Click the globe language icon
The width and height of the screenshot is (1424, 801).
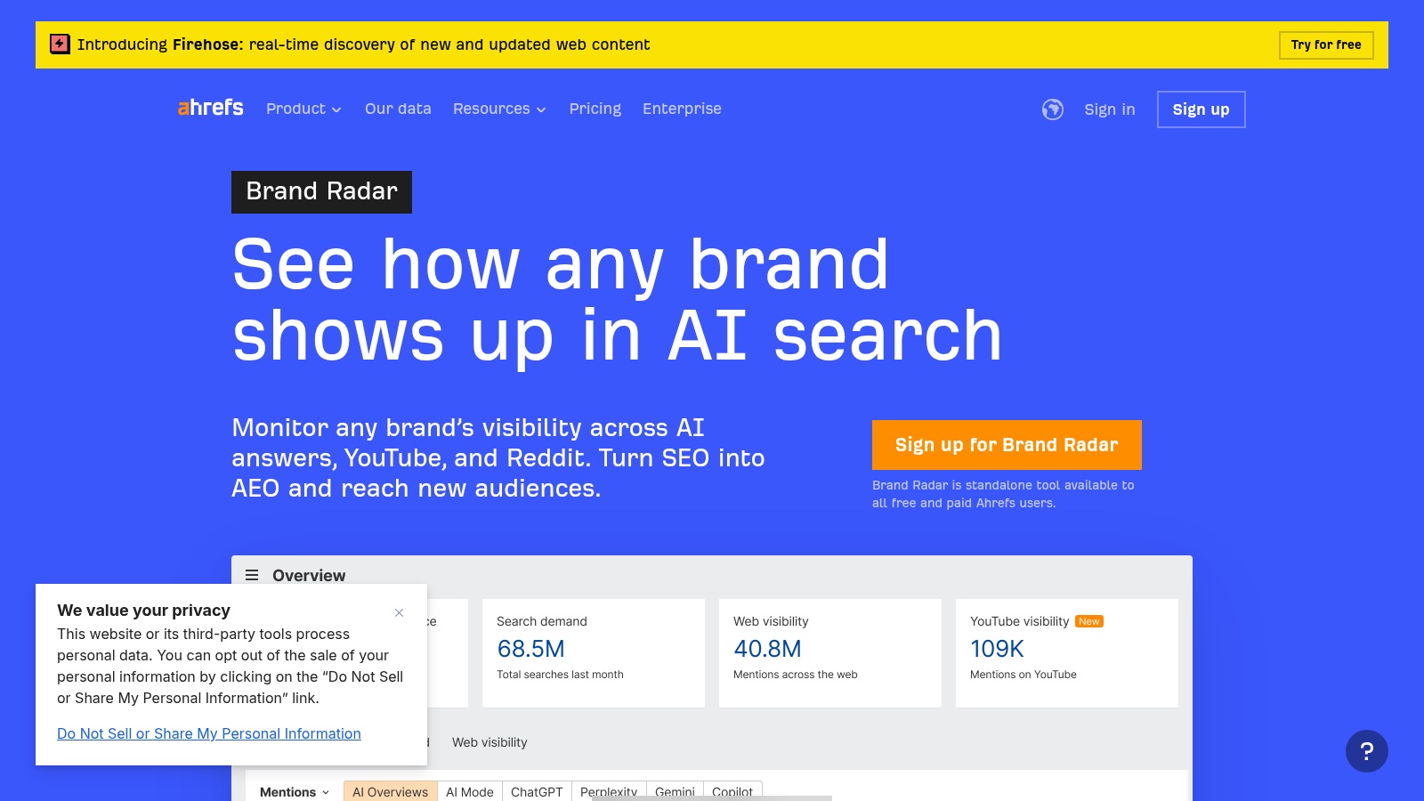point(1051,109)
